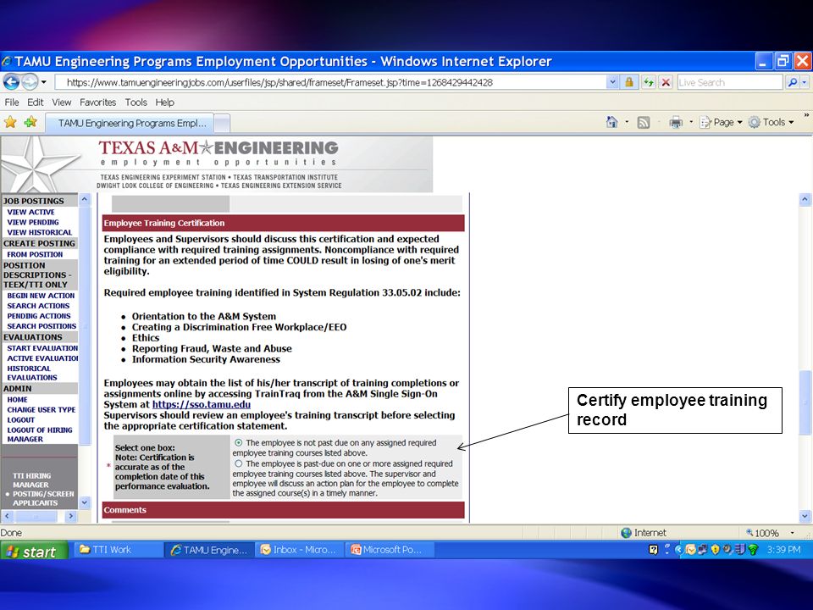Click sidebar scroll up arrow
The image size is (813, 610).
[x=85, y=199]
